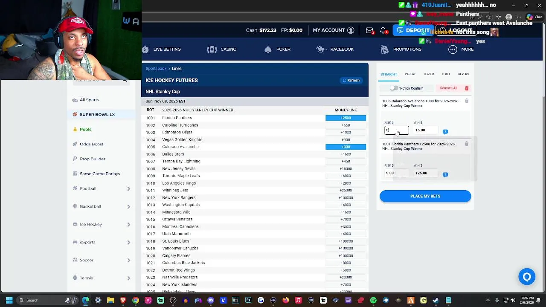Click the sidebar search magnifier icon

125,80
